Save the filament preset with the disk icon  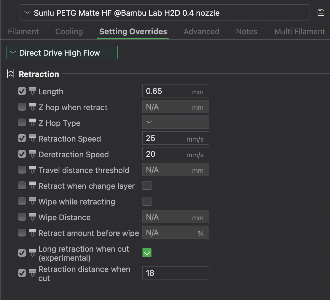(x=321, y=12)
